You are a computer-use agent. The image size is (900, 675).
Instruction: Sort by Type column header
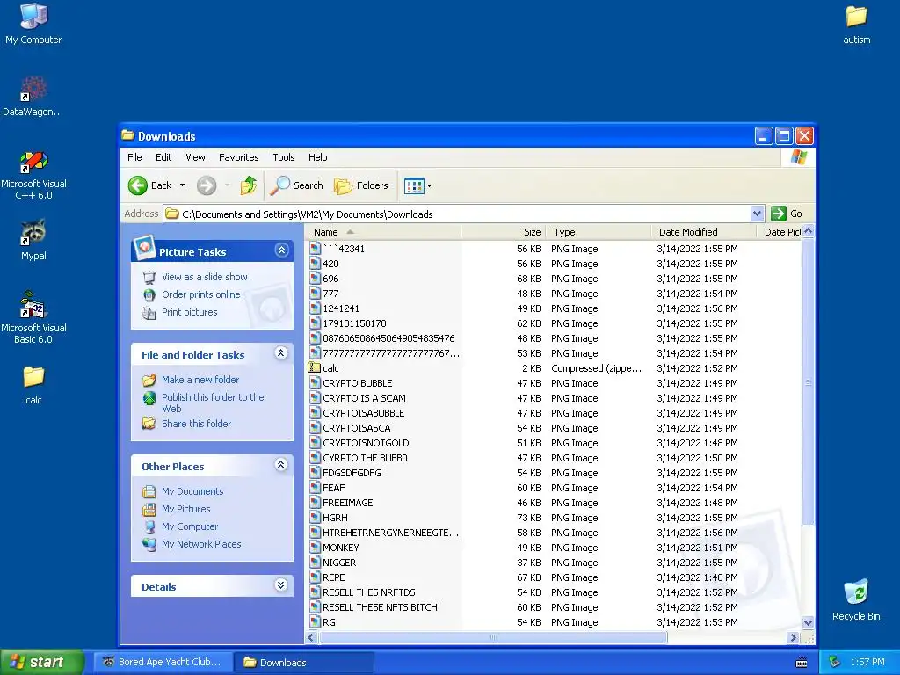598,232
